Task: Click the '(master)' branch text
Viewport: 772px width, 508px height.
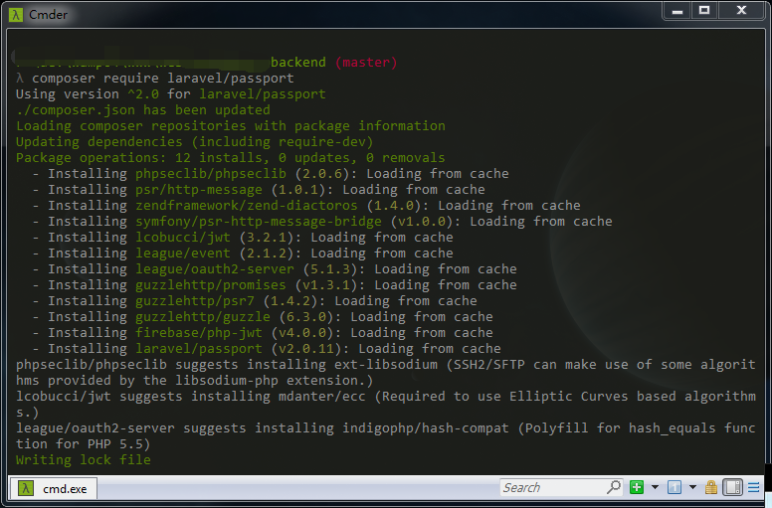Action: click(366, 63)
